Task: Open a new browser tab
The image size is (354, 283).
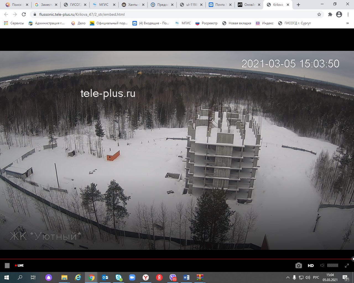Action: pyautogui.click(x=298, y=5)
